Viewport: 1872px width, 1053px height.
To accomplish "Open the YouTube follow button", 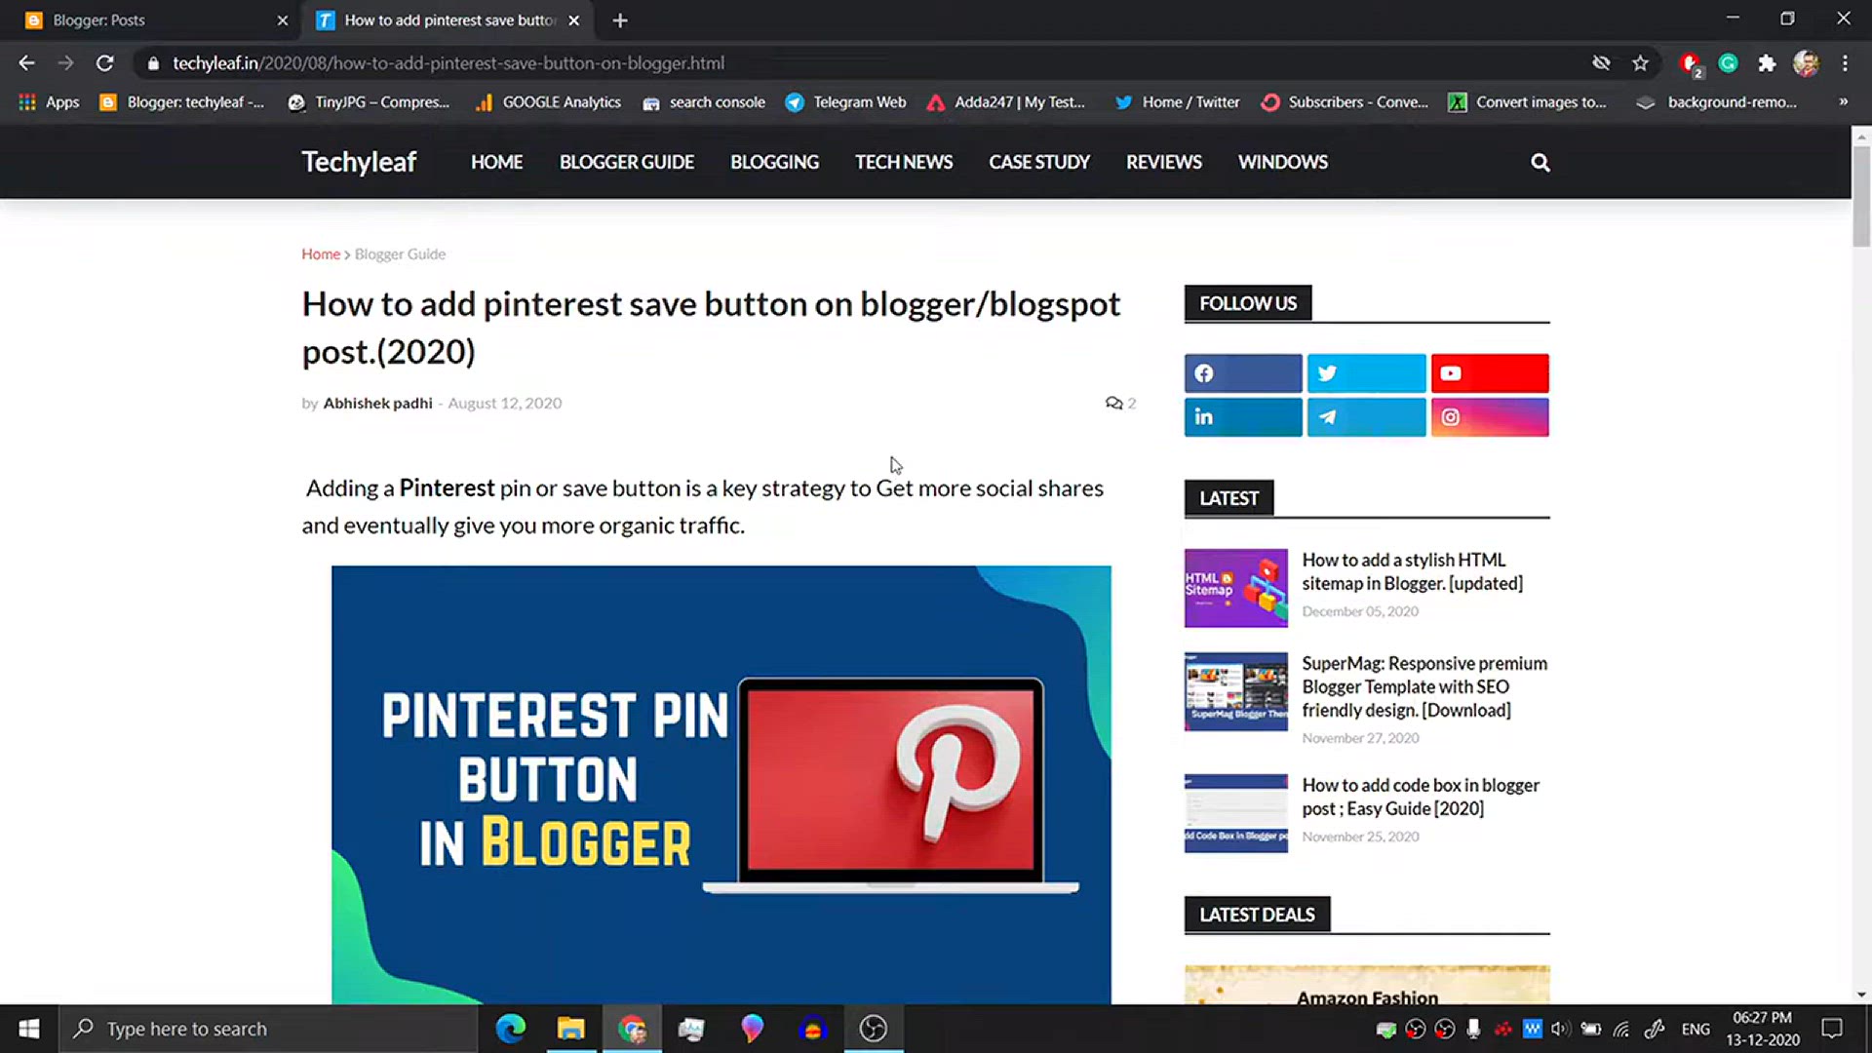I will click(x=1490, y=373).
